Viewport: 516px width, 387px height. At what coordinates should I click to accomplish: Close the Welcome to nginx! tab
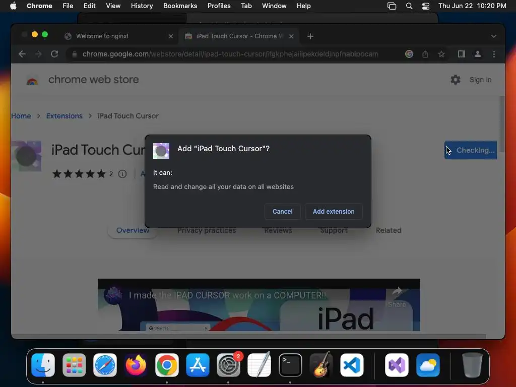pyautogui.click(x=170, y=36)
